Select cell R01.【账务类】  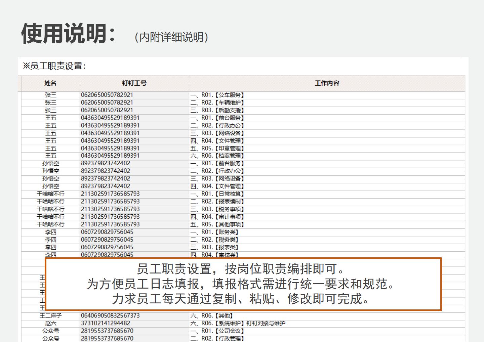point(327,232)
